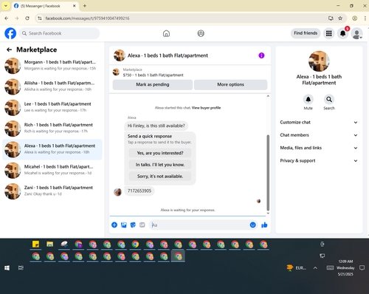Open File Explorer from taskbar
The height and width of the screenshot is (294, 369).
[x=50, y=244]
